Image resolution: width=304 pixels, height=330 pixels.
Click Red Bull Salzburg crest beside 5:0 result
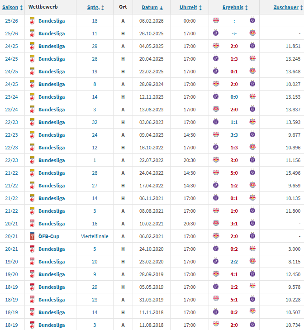216,173
